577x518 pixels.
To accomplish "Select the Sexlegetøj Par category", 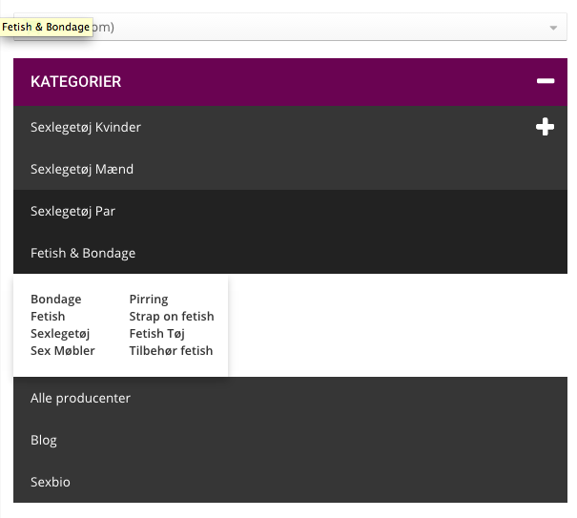I will point(72,211).
